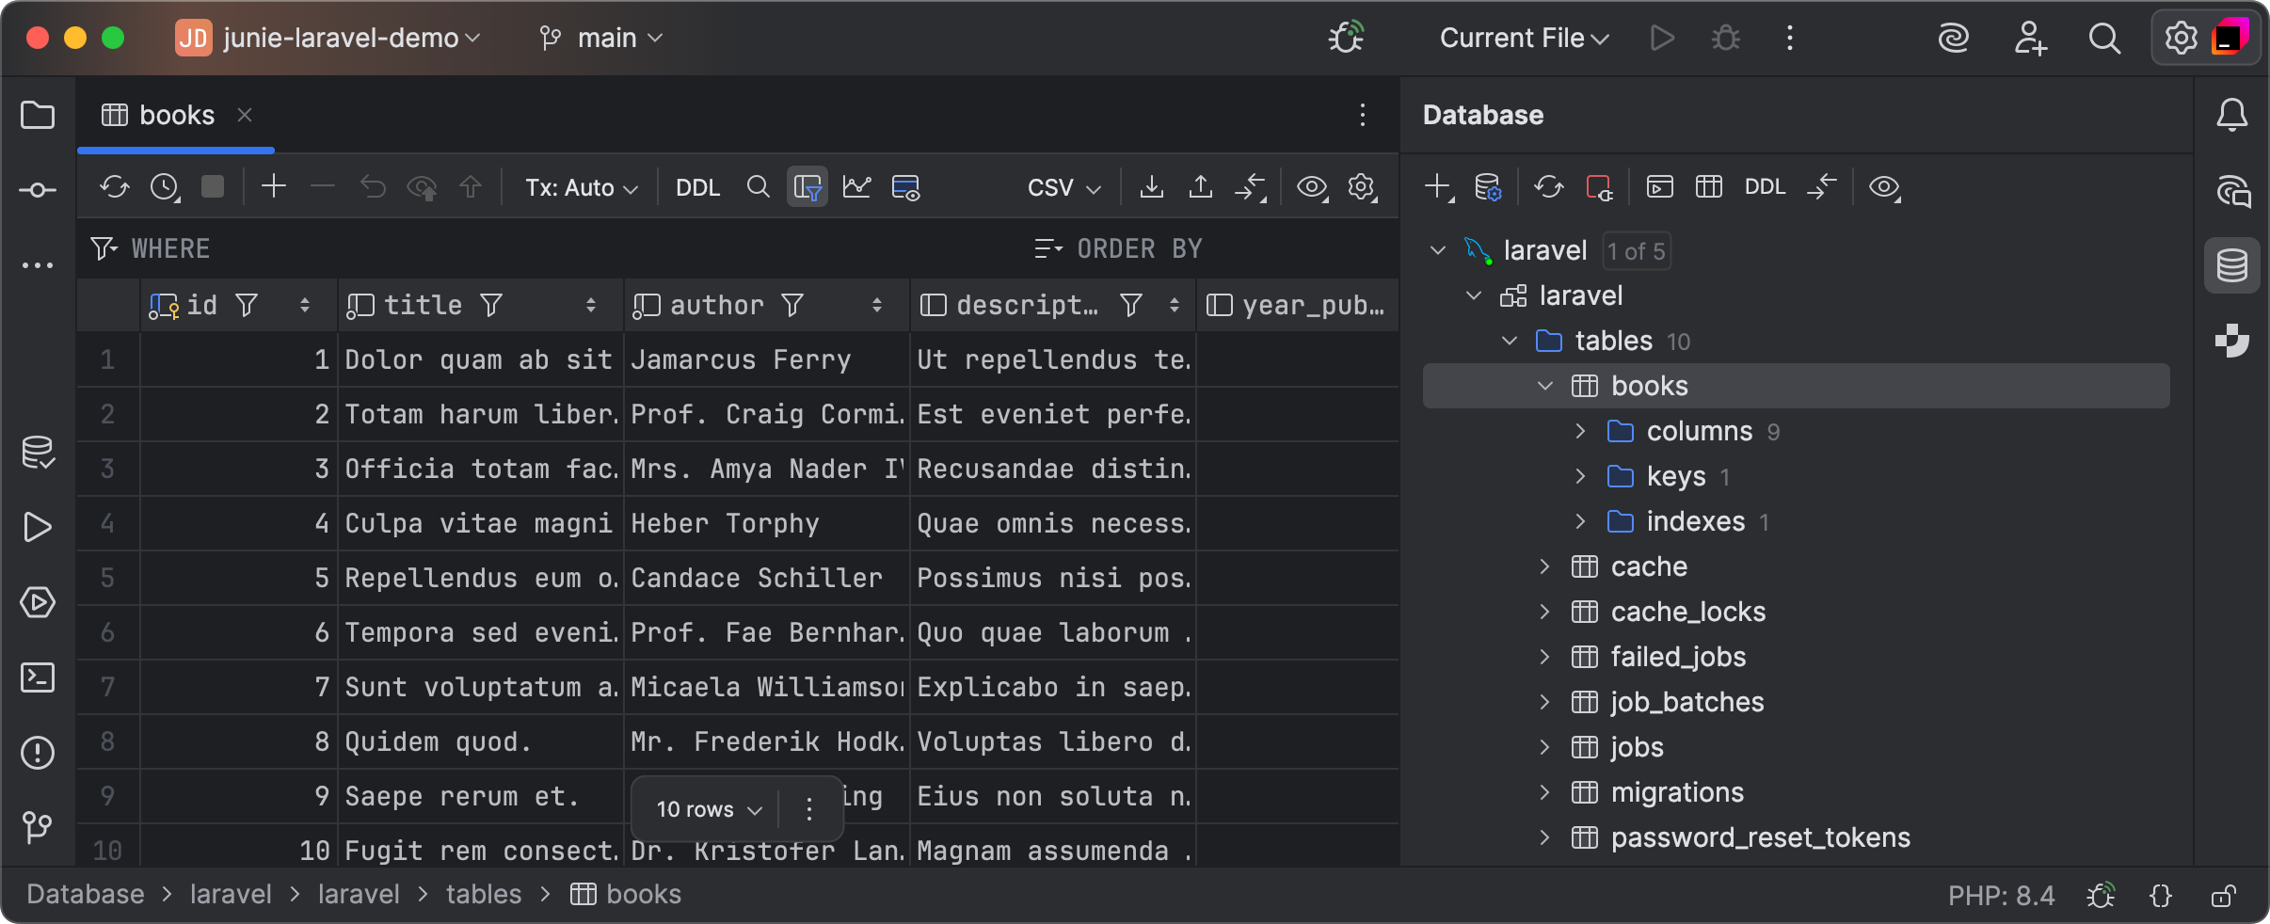The height and width of the screenshot is (924, 2270).
Task: Select the migrations table in tree
Action: tap(1677, 792)
